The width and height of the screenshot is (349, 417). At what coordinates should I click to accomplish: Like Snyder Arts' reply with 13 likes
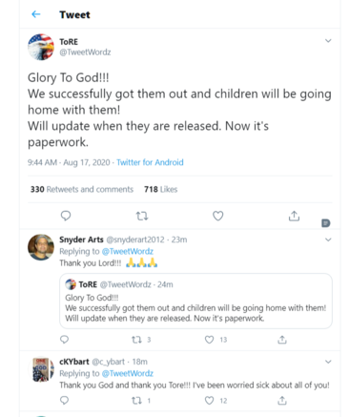tap(209, 340)
